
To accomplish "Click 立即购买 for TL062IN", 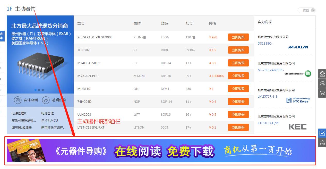I will point(238,50).
